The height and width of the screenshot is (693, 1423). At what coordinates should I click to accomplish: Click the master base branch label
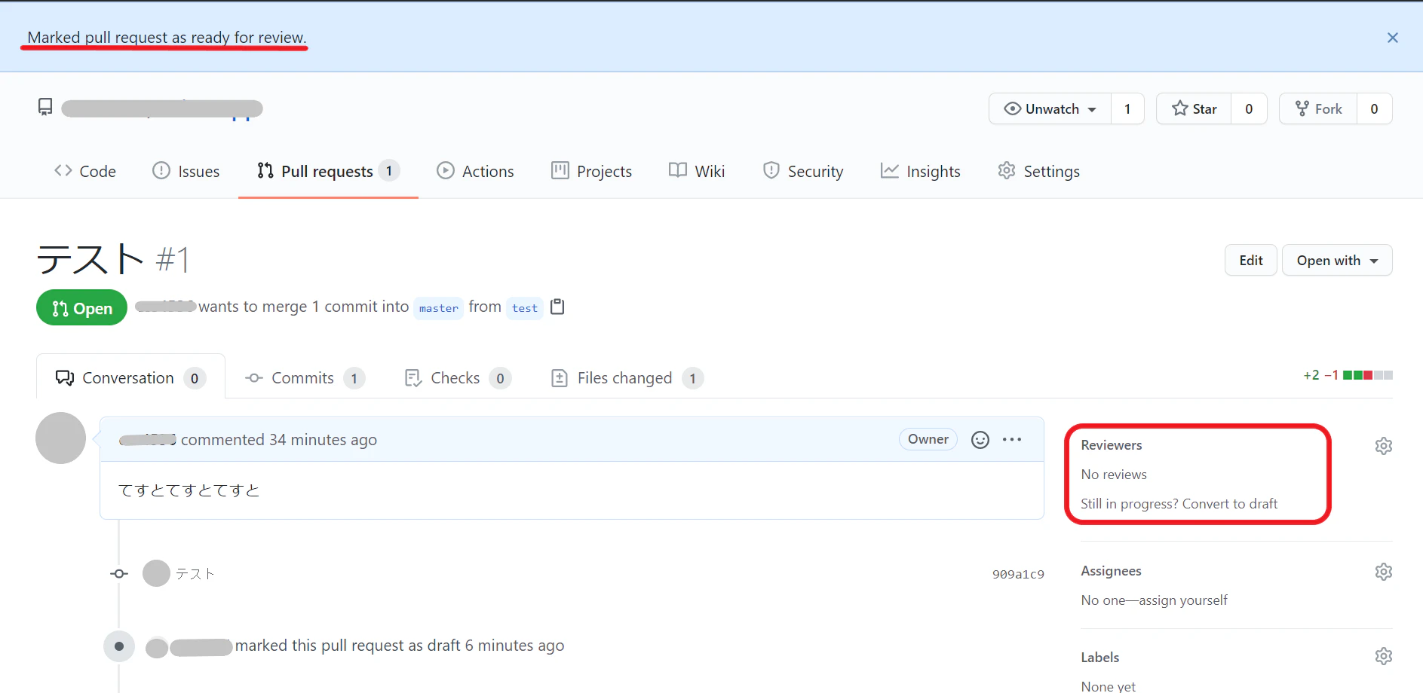438,308
